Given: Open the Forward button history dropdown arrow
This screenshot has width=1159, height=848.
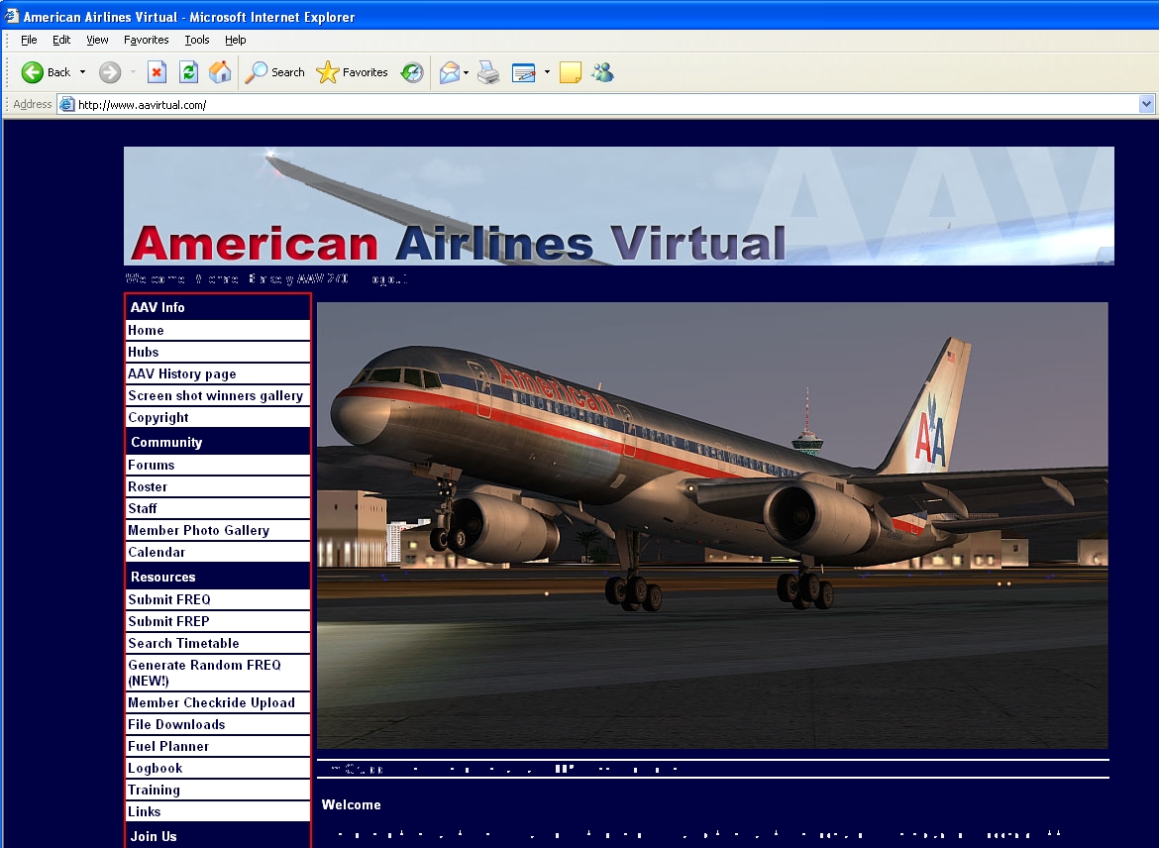Looking at the screenshot, I should pos(133,72).
